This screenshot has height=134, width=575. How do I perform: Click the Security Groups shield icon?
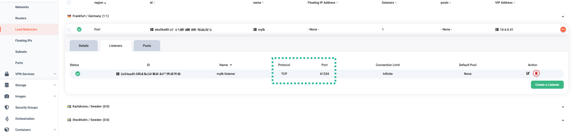point(7,107)
